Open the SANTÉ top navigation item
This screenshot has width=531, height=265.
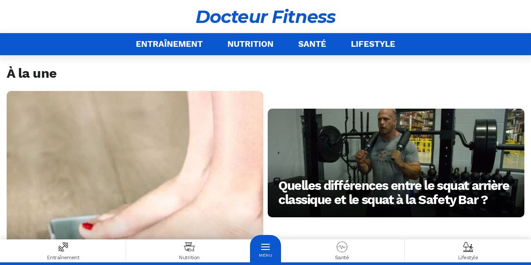click(312, 44)
